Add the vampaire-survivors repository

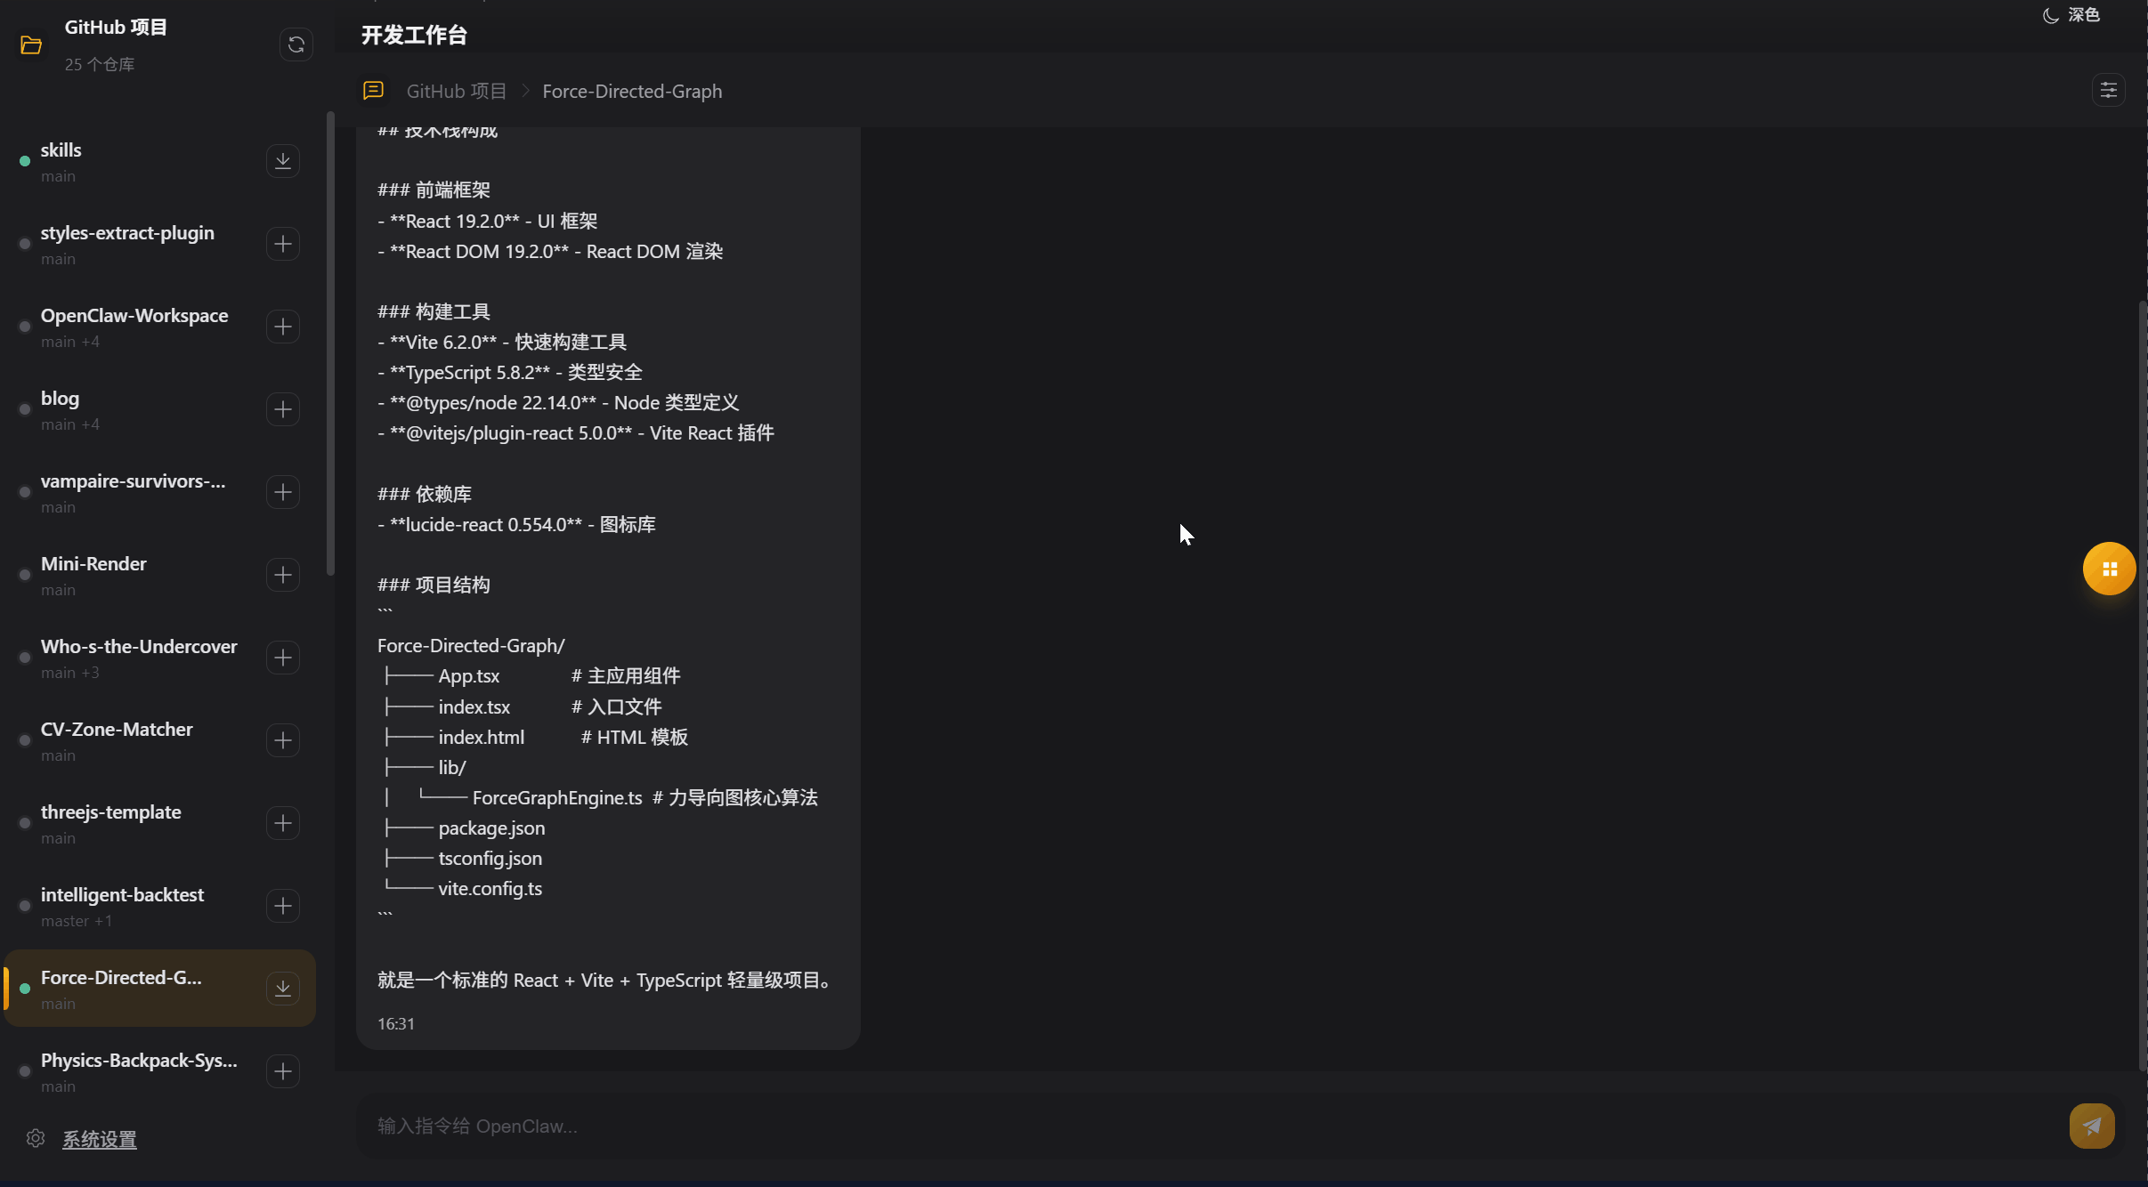click(x=283, y=492)
